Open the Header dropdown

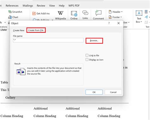point(116,12)
